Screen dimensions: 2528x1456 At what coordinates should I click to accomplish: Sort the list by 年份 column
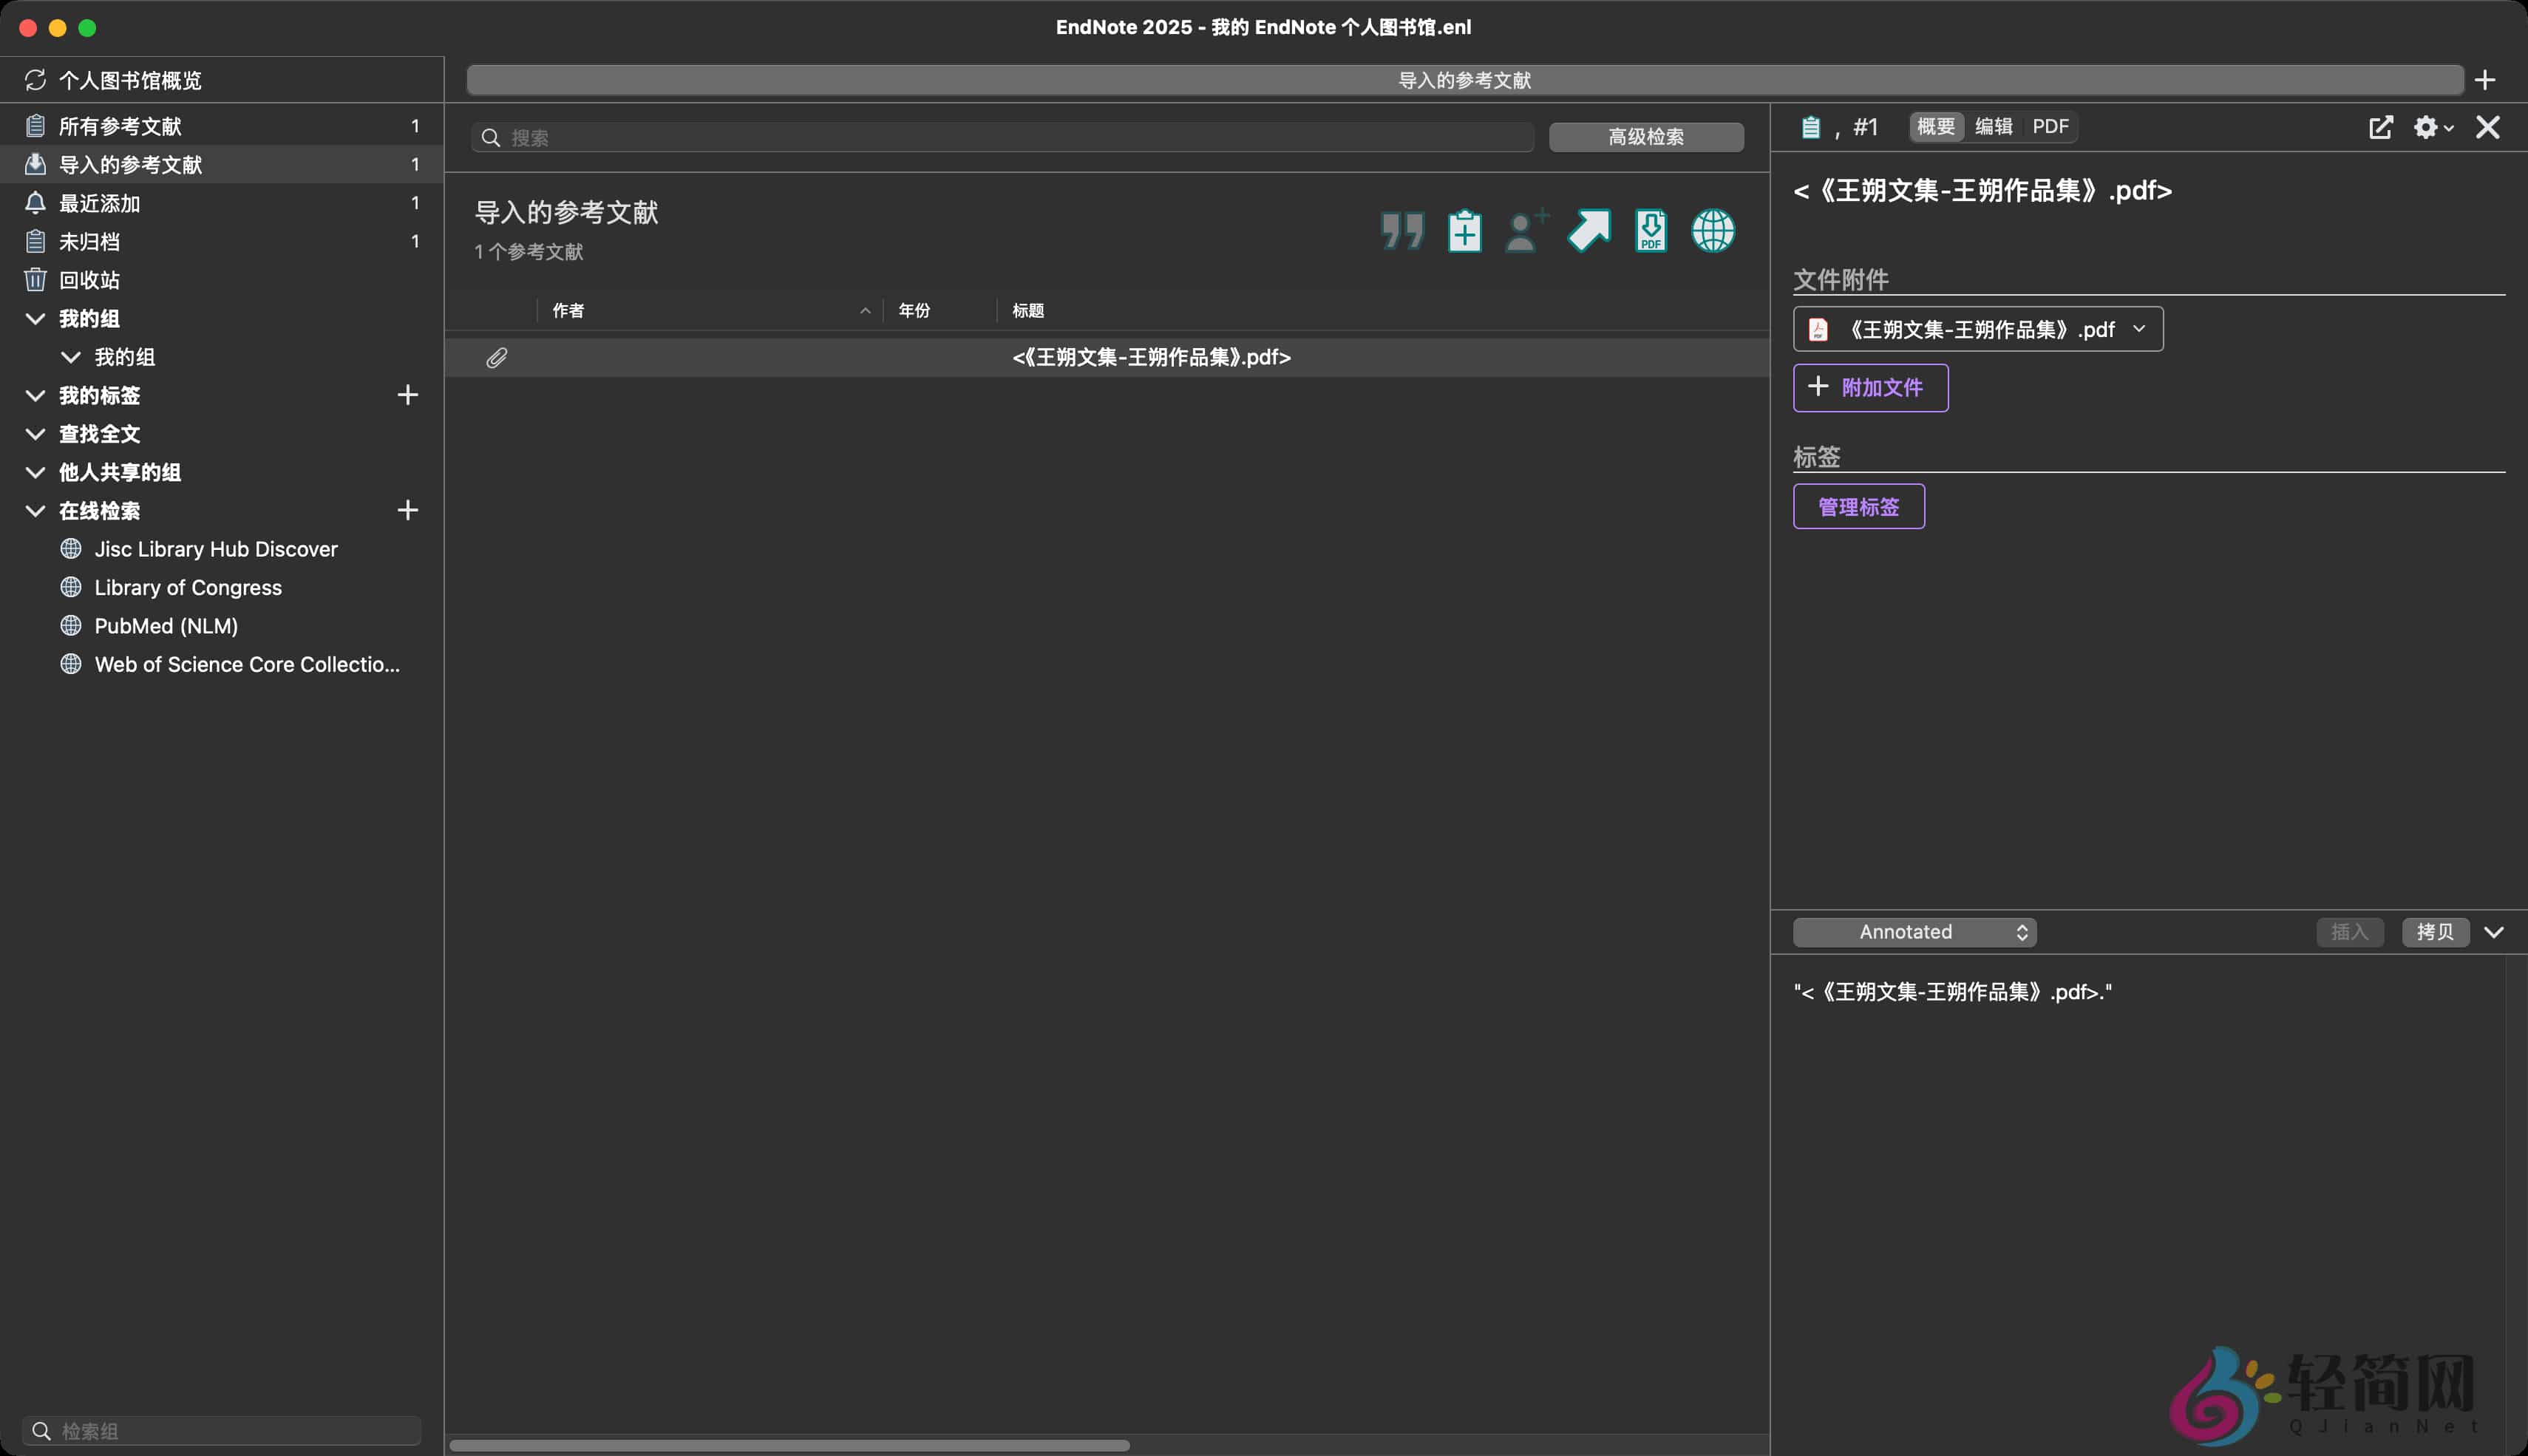(940, 311)
